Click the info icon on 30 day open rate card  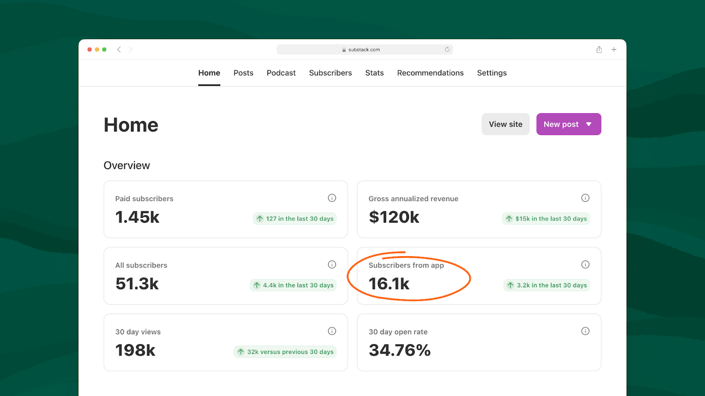pos(585,331)
